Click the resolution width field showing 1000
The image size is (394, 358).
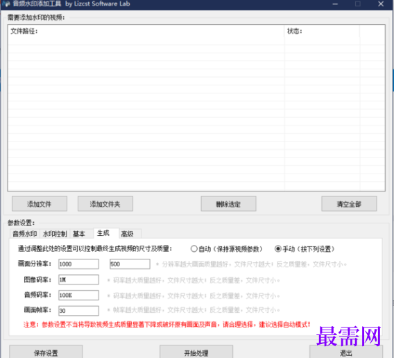point(78,264)
